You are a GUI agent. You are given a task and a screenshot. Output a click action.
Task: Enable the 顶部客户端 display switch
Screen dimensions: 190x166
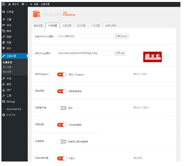point(62,108)
